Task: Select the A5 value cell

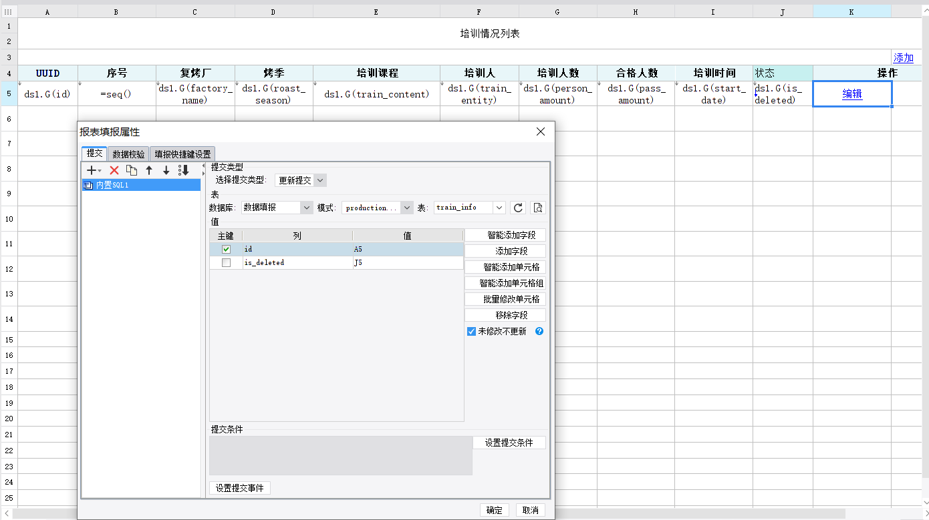Action: (x=408, y=249)
